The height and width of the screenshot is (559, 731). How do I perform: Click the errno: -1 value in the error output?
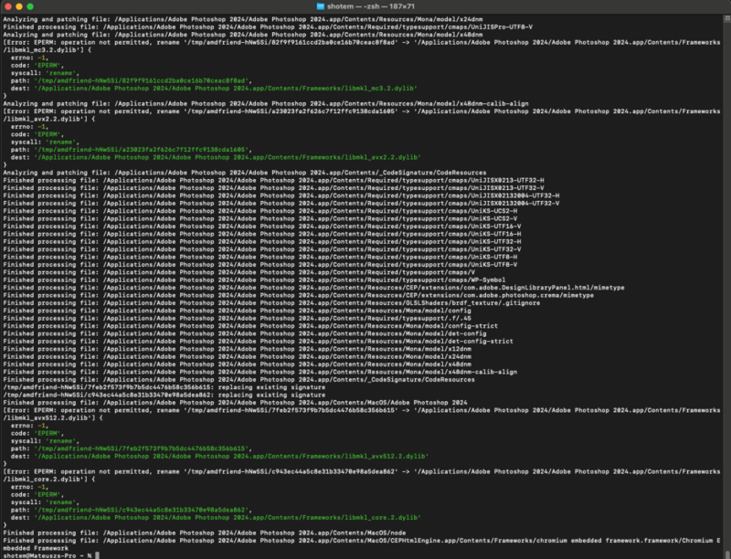pyautogui.click(x=39, y=58)
